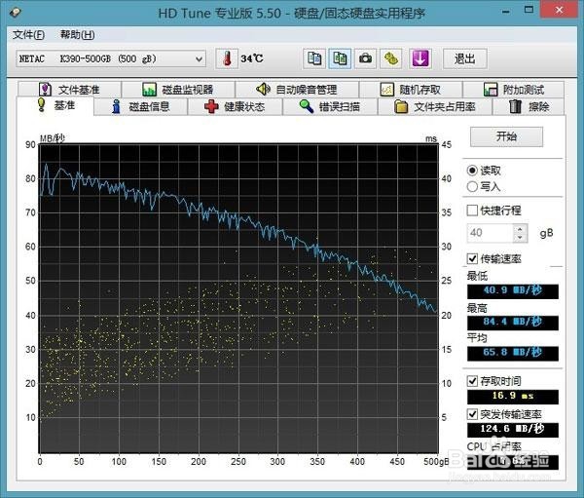Close the HD Tune window
Image resolution: width=584 pixels, height=498 pixels.
(559, 10)
